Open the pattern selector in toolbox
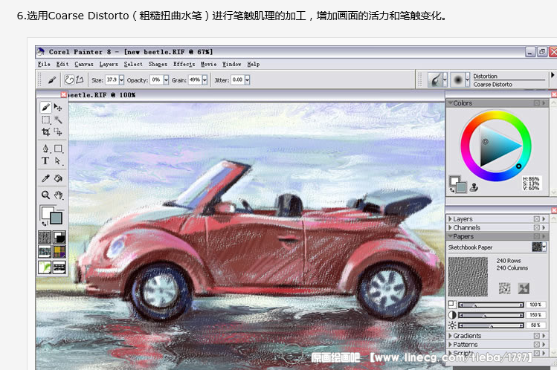Image resolution: width=557 pixels, height=370 pixels. point(45,252)
